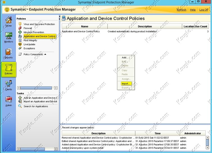
Task: Open the Help link
Action: click(193, 10)
